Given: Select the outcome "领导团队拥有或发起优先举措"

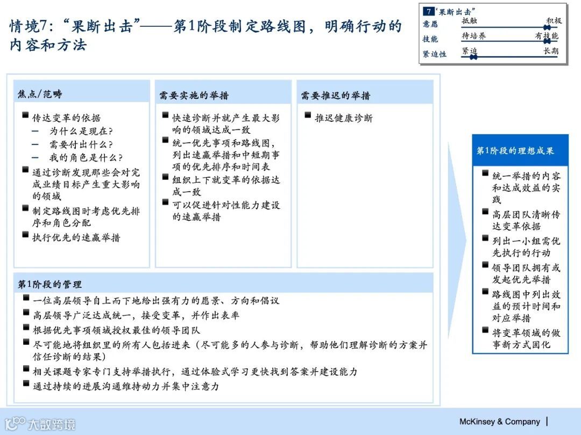Looking at the screenshot, I should coord(526,273).
